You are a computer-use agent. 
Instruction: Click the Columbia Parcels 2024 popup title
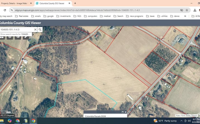click(x=96, y=116)
